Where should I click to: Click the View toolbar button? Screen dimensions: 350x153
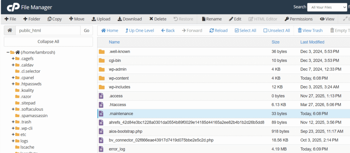pos(327,19)
